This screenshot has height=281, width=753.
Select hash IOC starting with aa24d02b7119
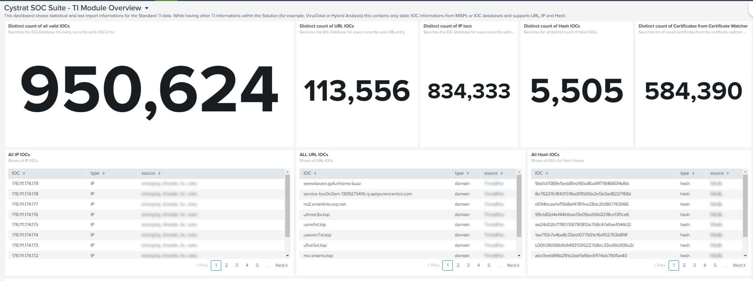pyautogui.click(x=583, y=225)
